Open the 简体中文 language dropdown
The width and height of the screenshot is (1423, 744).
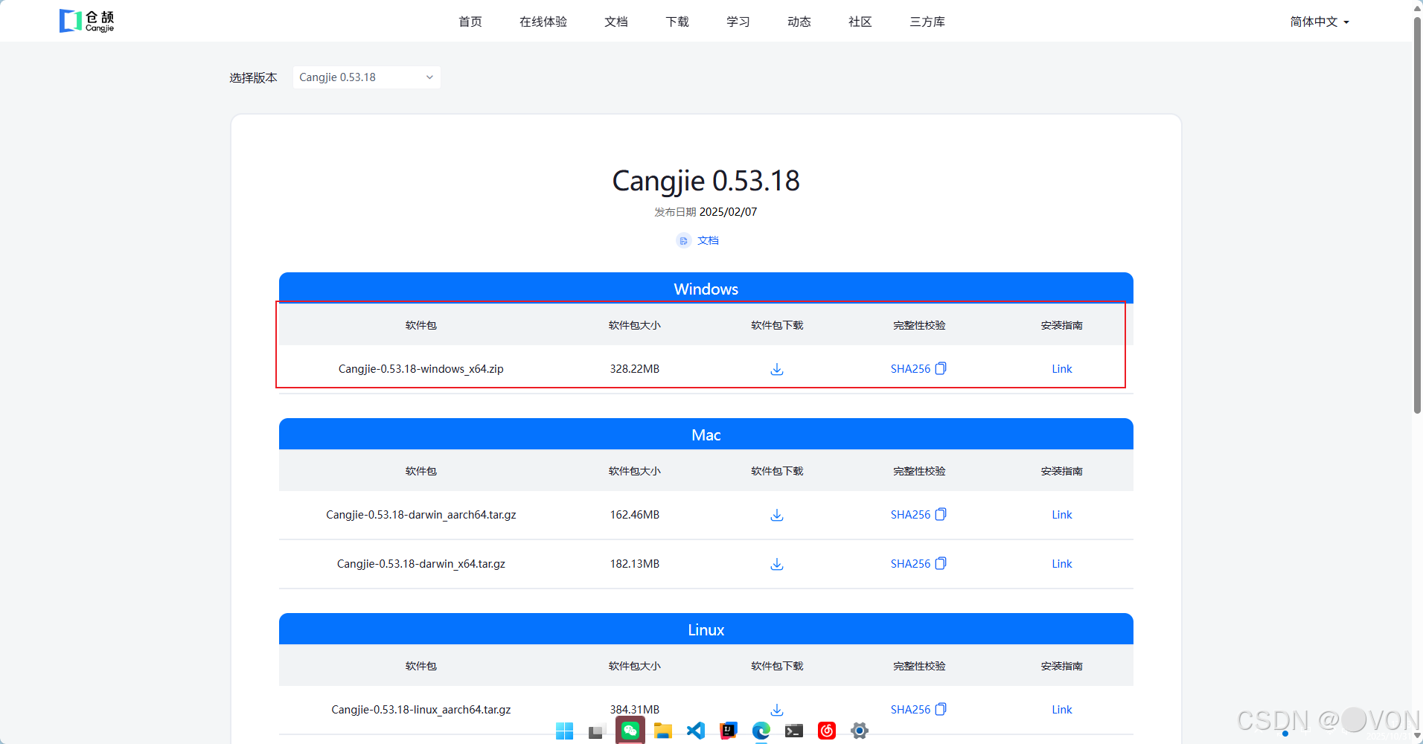coord(1320,22)
